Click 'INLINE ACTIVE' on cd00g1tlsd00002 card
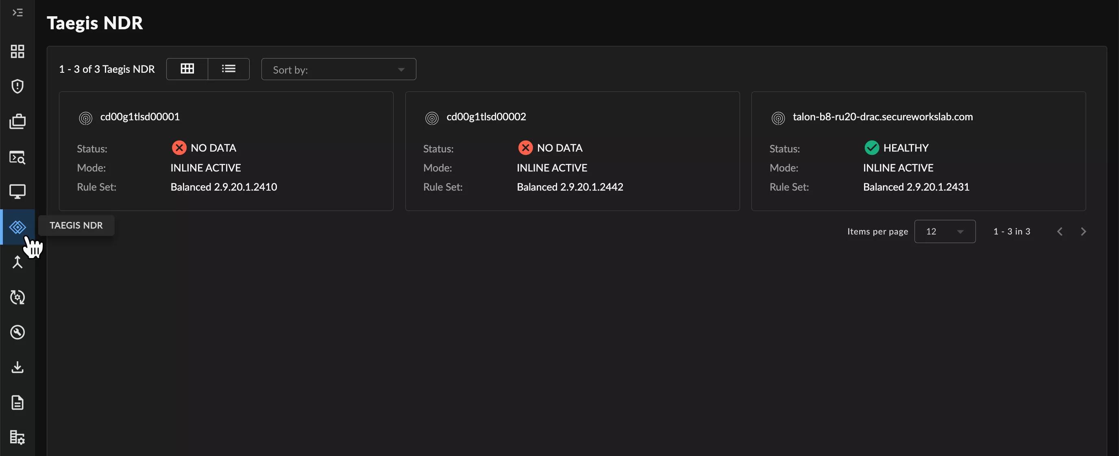Image resolution: width=1119 pixels, height=456 pixels. (552, 168)
